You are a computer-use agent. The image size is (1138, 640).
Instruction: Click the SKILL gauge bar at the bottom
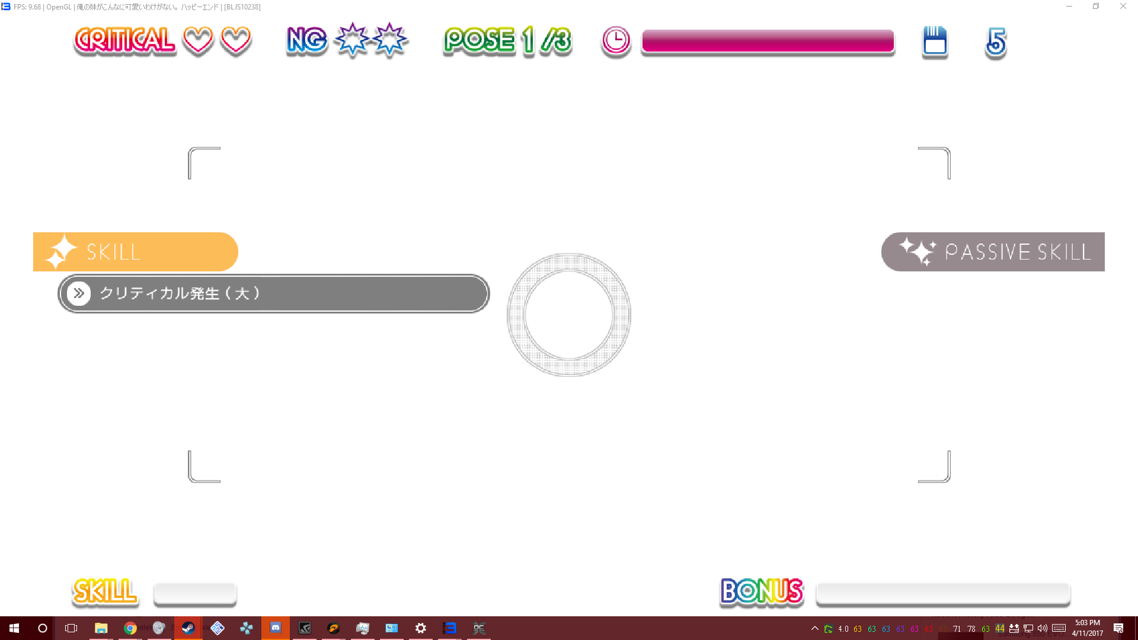pyautogui.click(x=195, y=594)
